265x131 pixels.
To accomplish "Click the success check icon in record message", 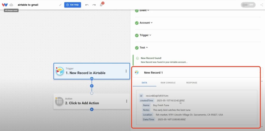I will (x=138, y=58).
